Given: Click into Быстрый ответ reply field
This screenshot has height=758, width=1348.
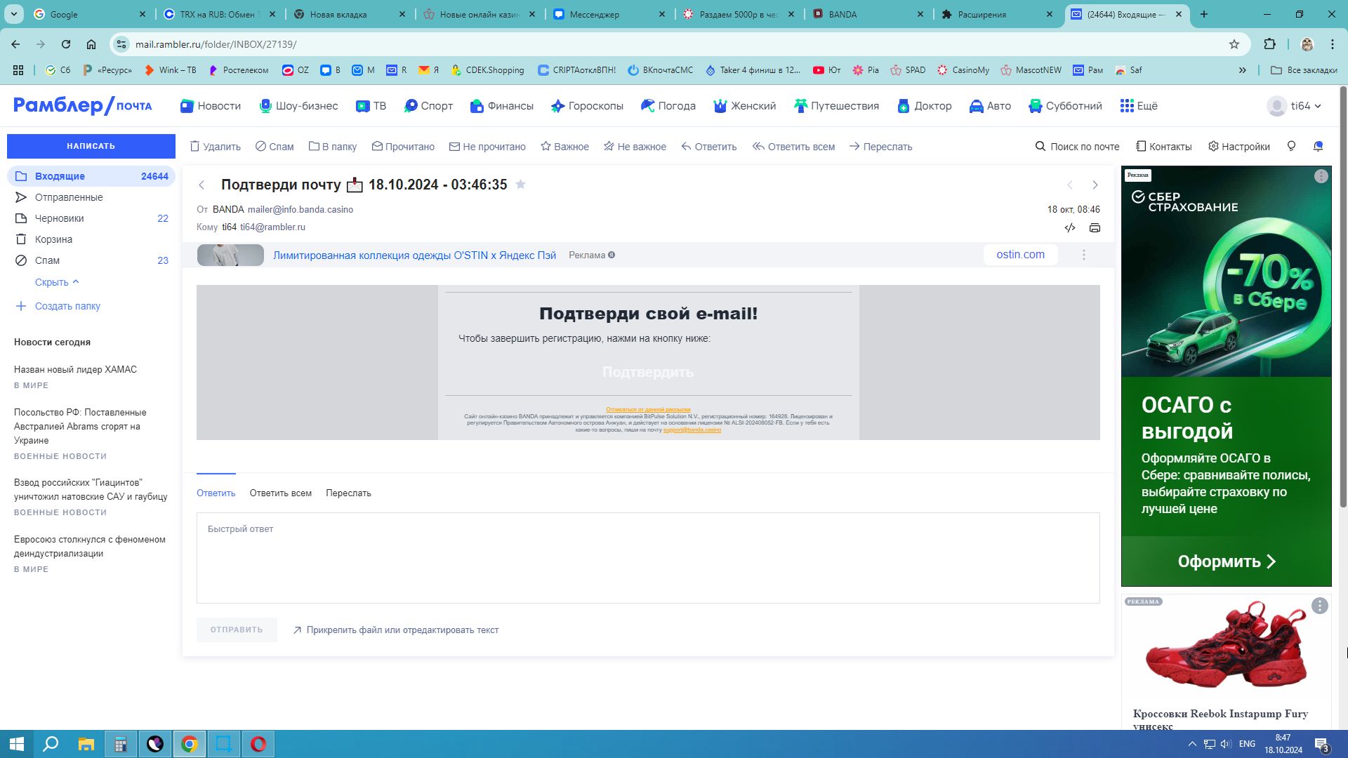Looking at the screenshot, I should coord(647,558).
